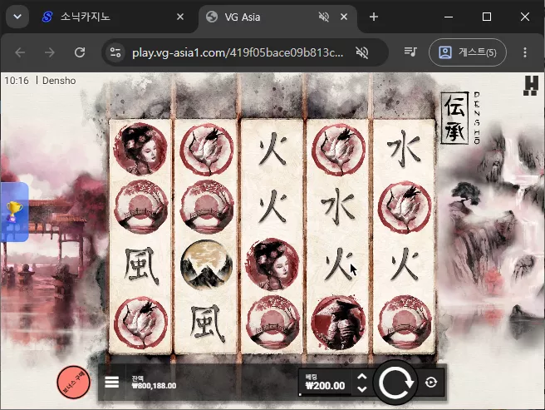Viewport: 545px width, 410px height.
Task: Open the game hamburger menu
Action: 111,383
